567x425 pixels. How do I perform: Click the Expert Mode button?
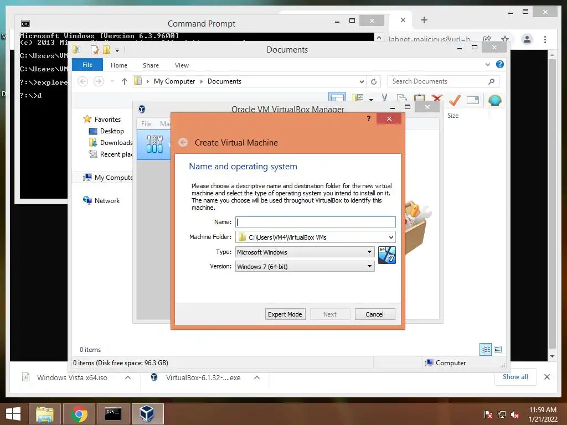pyautogui.click(x=285, y=314)
